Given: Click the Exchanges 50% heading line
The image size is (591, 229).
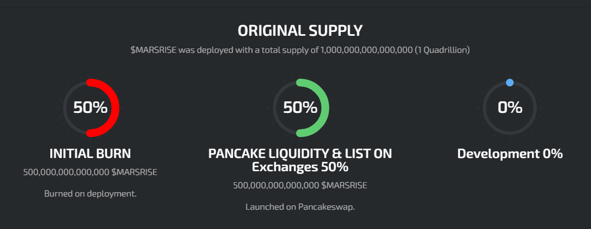Looking at the screenshot, I should coord(300,167).
